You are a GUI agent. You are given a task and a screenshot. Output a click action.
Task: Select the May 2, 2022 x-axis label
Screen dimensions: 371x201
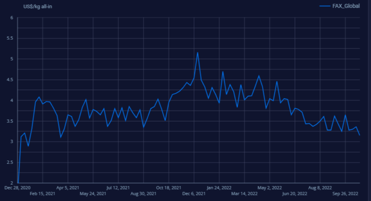pos(270,187)
